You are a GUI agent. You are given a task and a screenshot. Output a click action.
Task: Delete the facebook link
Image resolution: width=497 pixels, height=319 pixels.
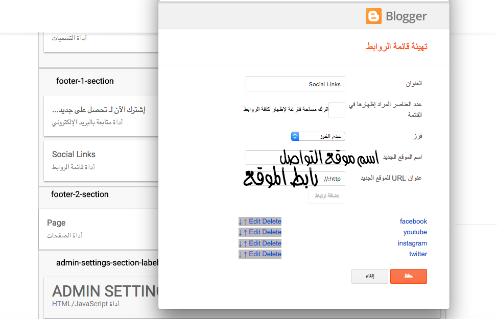click(x=271, y=221)
